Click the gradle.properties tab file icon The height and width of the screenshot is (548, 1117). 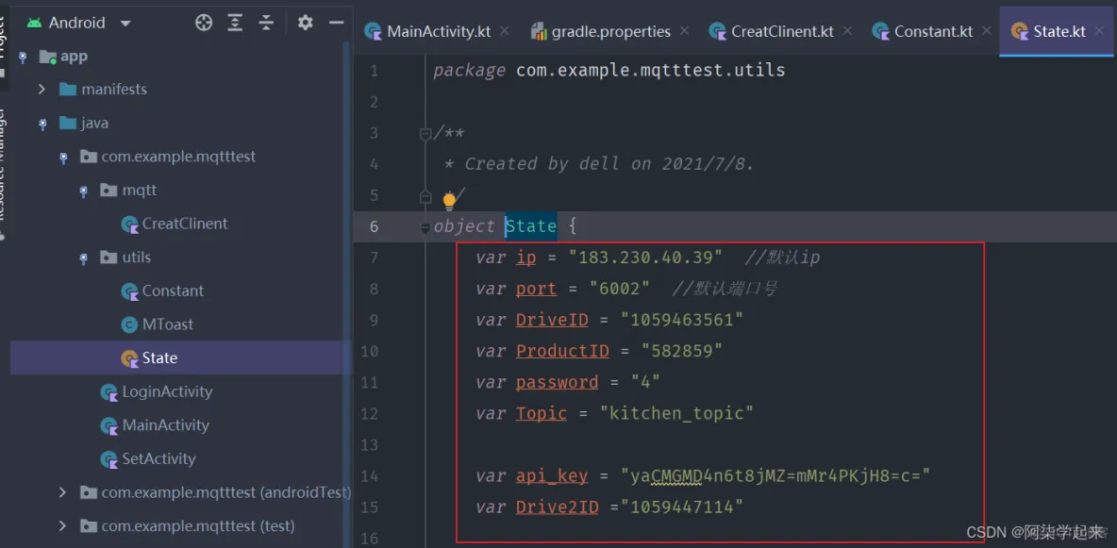[540, 31]
